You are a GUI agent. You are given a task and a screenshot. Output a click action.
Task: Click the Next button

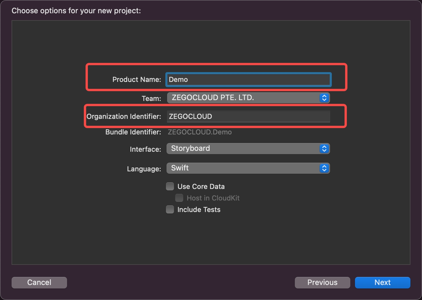(x=382, y=282)
